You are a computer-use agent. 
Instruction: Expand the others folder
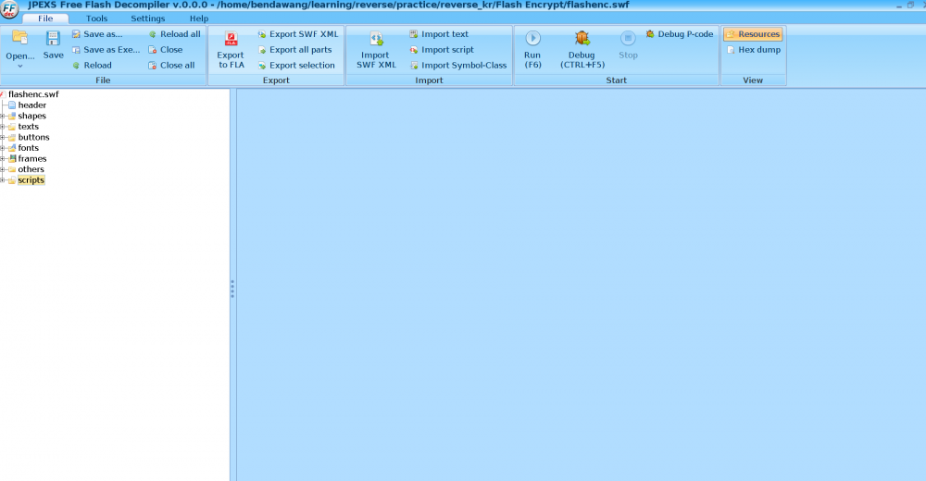pos(3,169)
